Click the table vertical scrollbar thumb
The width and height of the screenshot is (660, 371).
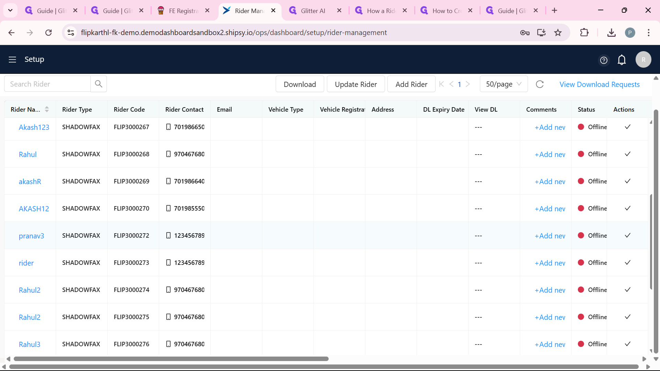click(651, 242)
